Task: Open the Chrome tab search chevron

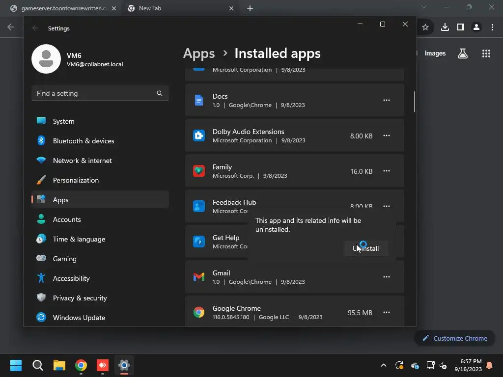Action: click(x=424, y=7)
